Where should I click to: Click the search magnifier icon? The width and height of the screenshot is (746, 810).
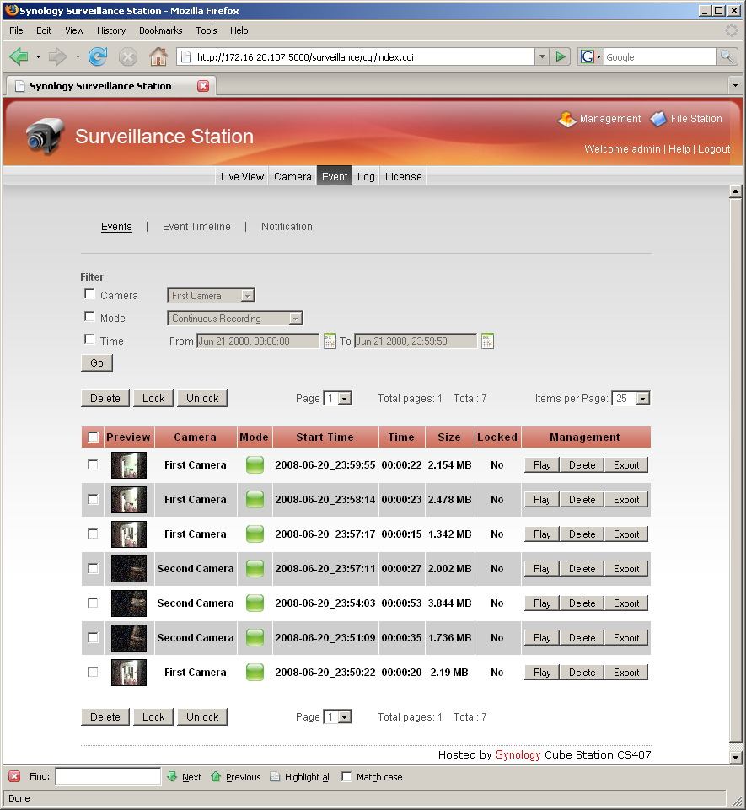(727, 56)
